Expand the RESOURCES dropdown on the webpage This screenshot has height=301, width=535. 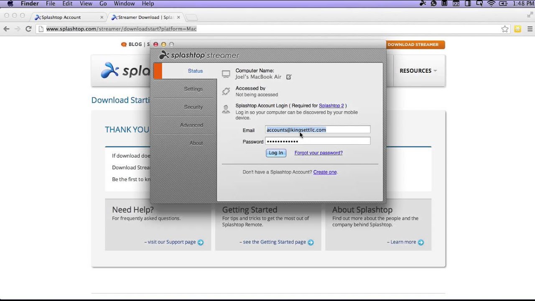[418, 71]
